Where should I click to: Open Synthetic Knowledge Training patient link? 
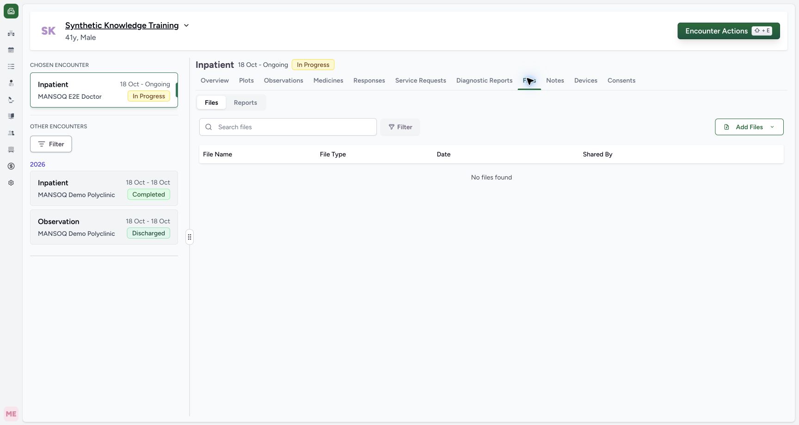click(x=122, y=25)
